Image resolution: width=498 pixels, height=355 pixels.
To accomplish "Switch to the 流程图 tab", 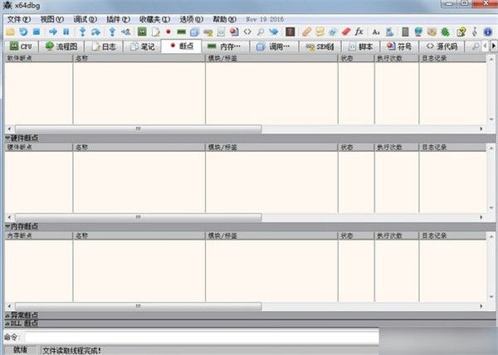I will [x=61, y=46].
